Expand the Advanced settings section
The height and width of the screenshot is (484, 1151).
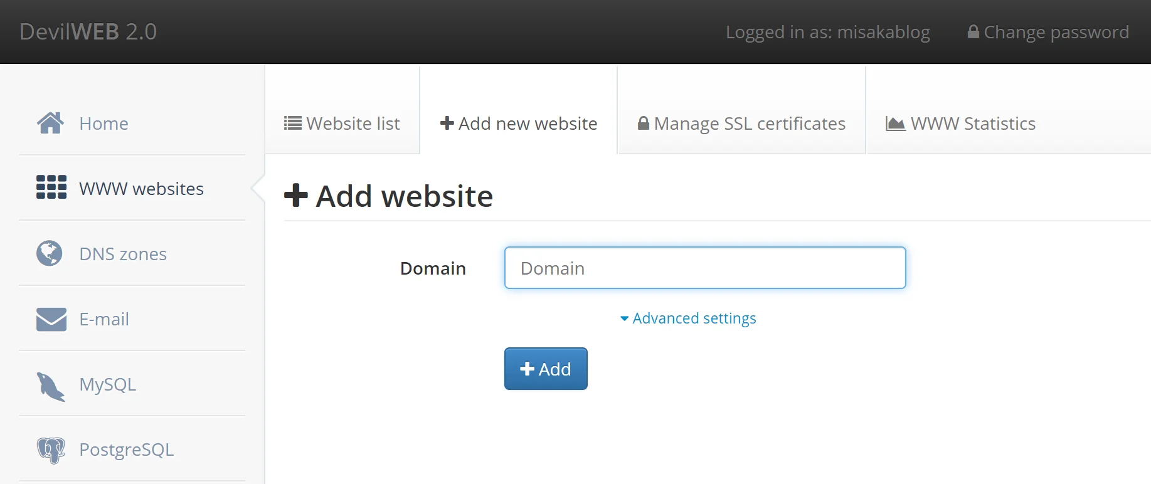(694, 318)
